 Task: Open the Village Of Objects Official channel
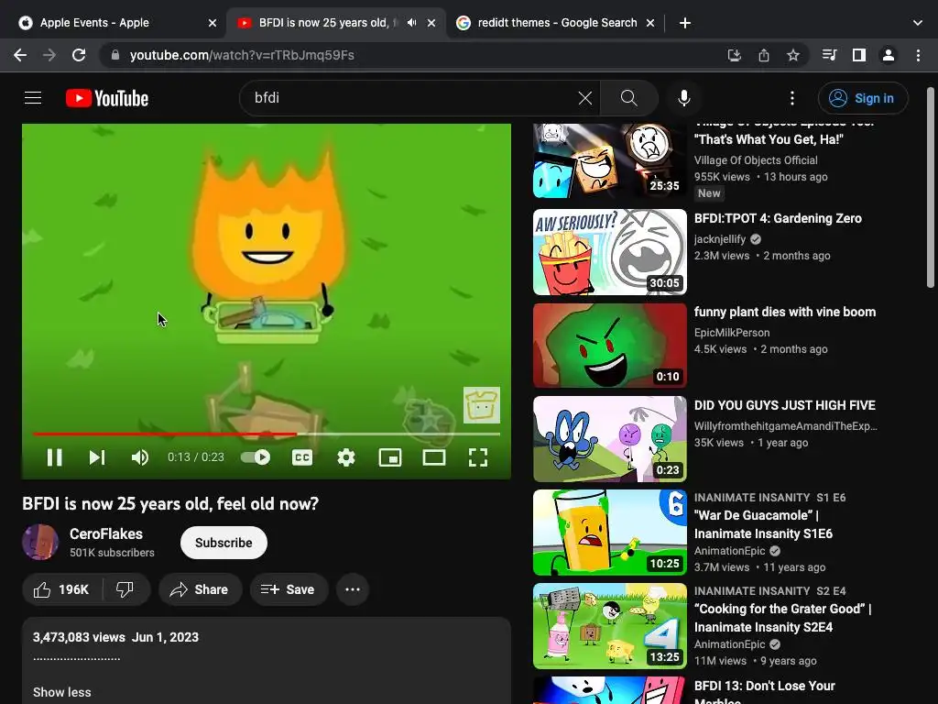756,160
